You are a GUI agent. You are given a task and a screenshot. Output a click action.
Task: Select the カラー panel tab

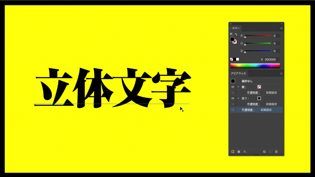click(x=236, y=29)
